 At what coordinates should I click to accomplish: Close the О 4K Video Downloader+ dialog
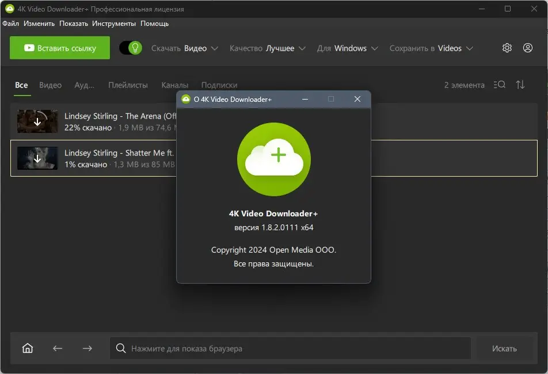pos(357,99)
